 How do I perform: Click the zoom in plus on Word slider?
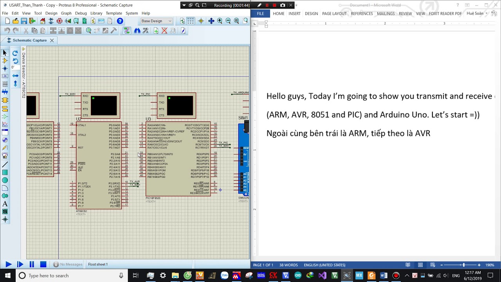click(x=479, y=265)
